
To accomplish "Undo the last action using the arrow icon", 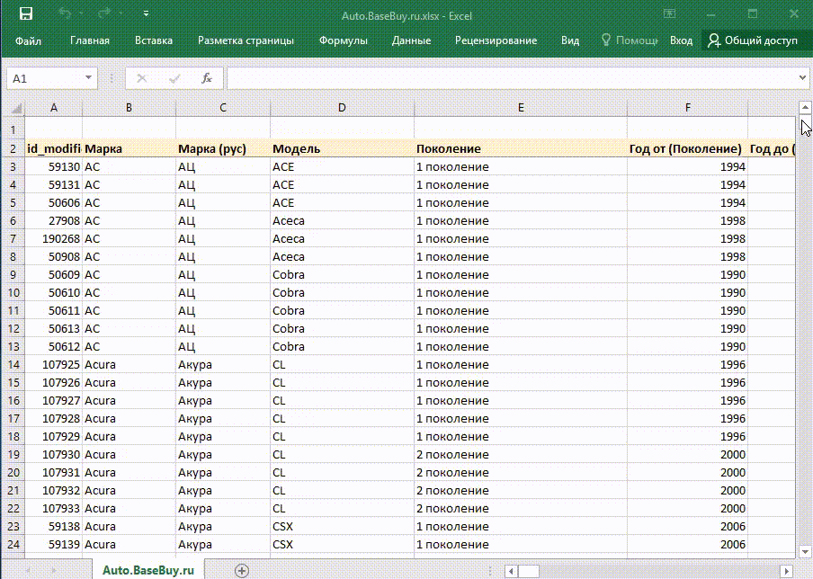I will click(x=64, y=14).
